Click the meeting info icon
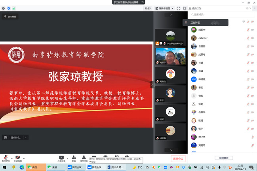This screenshot has height=171, width=257. tap(4, 8)
